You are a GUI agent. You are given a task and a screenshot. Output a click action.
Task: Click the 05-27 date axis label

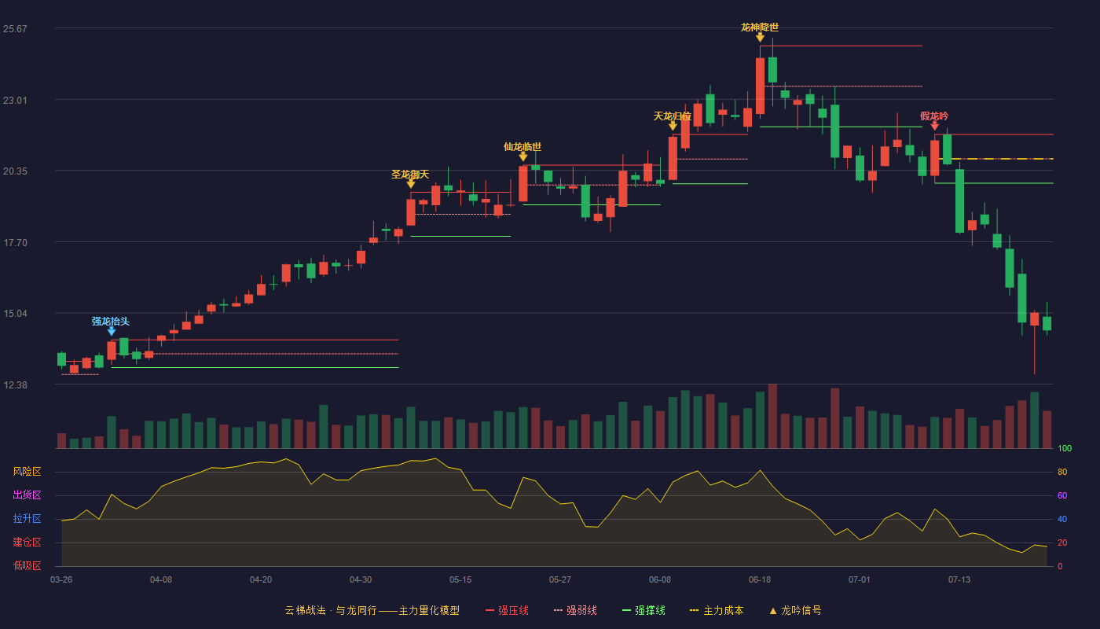tap(560, 579)
